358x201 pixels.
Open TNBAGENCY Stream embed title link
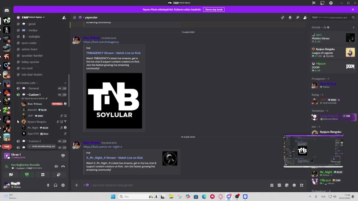113,53
